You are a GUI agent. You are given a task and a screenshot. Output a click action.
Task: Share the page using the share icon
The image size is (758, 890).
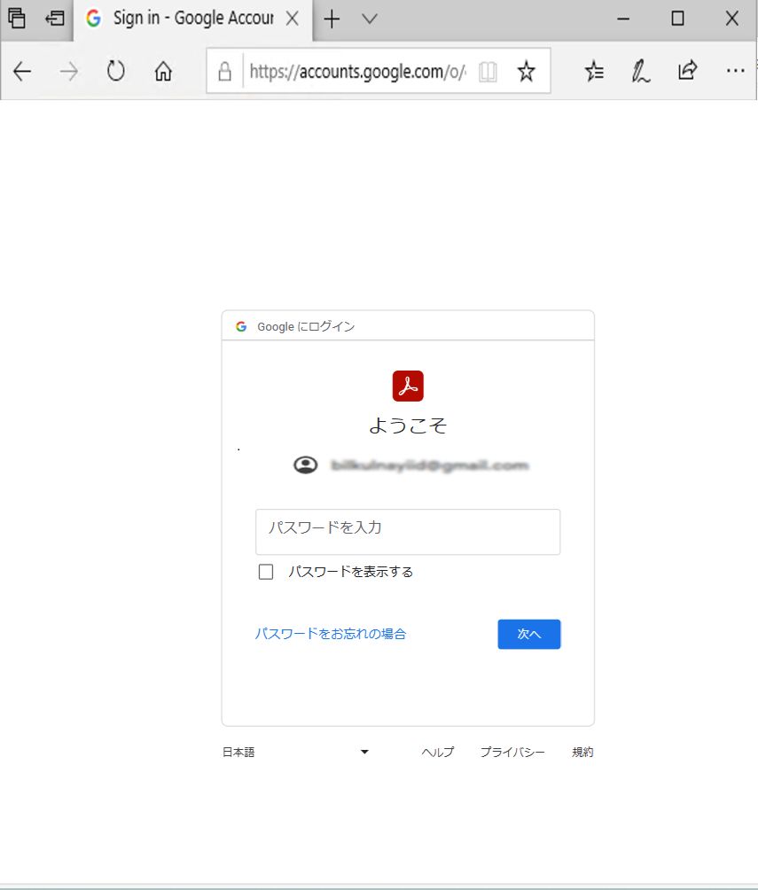click(x=688, y=71)
